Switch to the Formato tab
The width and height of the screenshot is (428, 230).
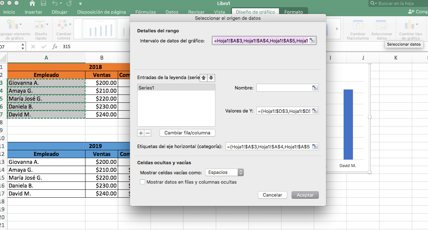[x=294, y=12]
